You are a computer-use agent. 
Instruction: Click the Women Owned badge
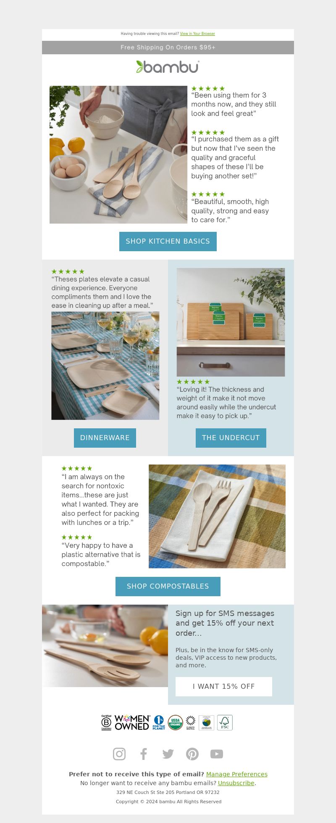tap(132, 722)
